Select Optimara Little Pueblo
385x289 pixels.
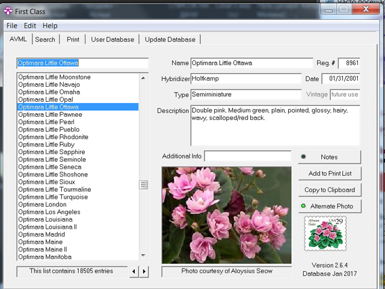(78, 129)
